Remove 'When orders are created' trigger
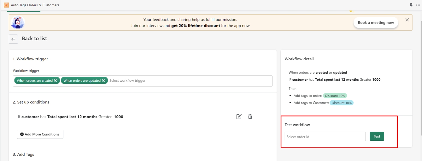The width and height of the screenshot is (422, 161). click(x=56, y=80)
